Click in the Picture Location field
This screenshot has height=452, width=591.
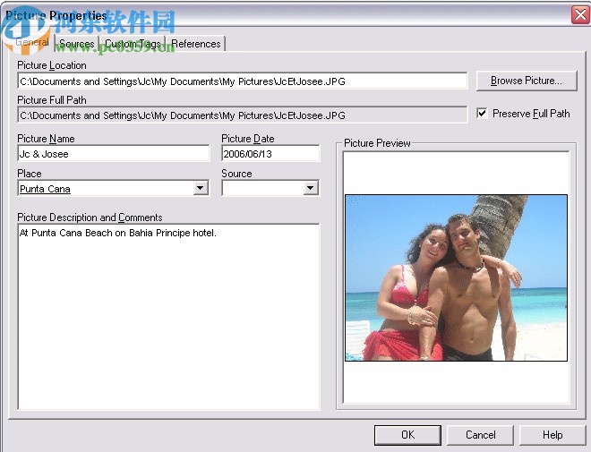[243, 81]
